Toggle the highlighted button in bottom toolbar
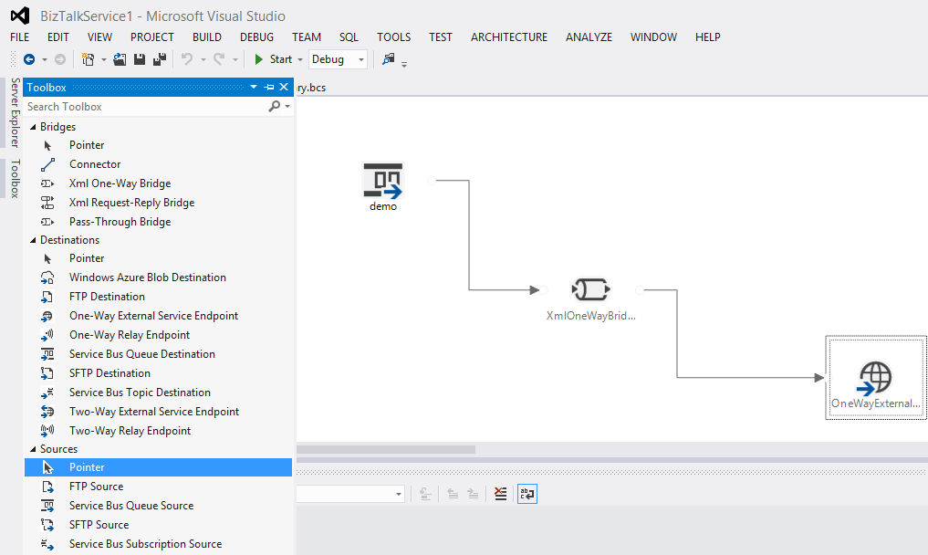 point(527,494)
